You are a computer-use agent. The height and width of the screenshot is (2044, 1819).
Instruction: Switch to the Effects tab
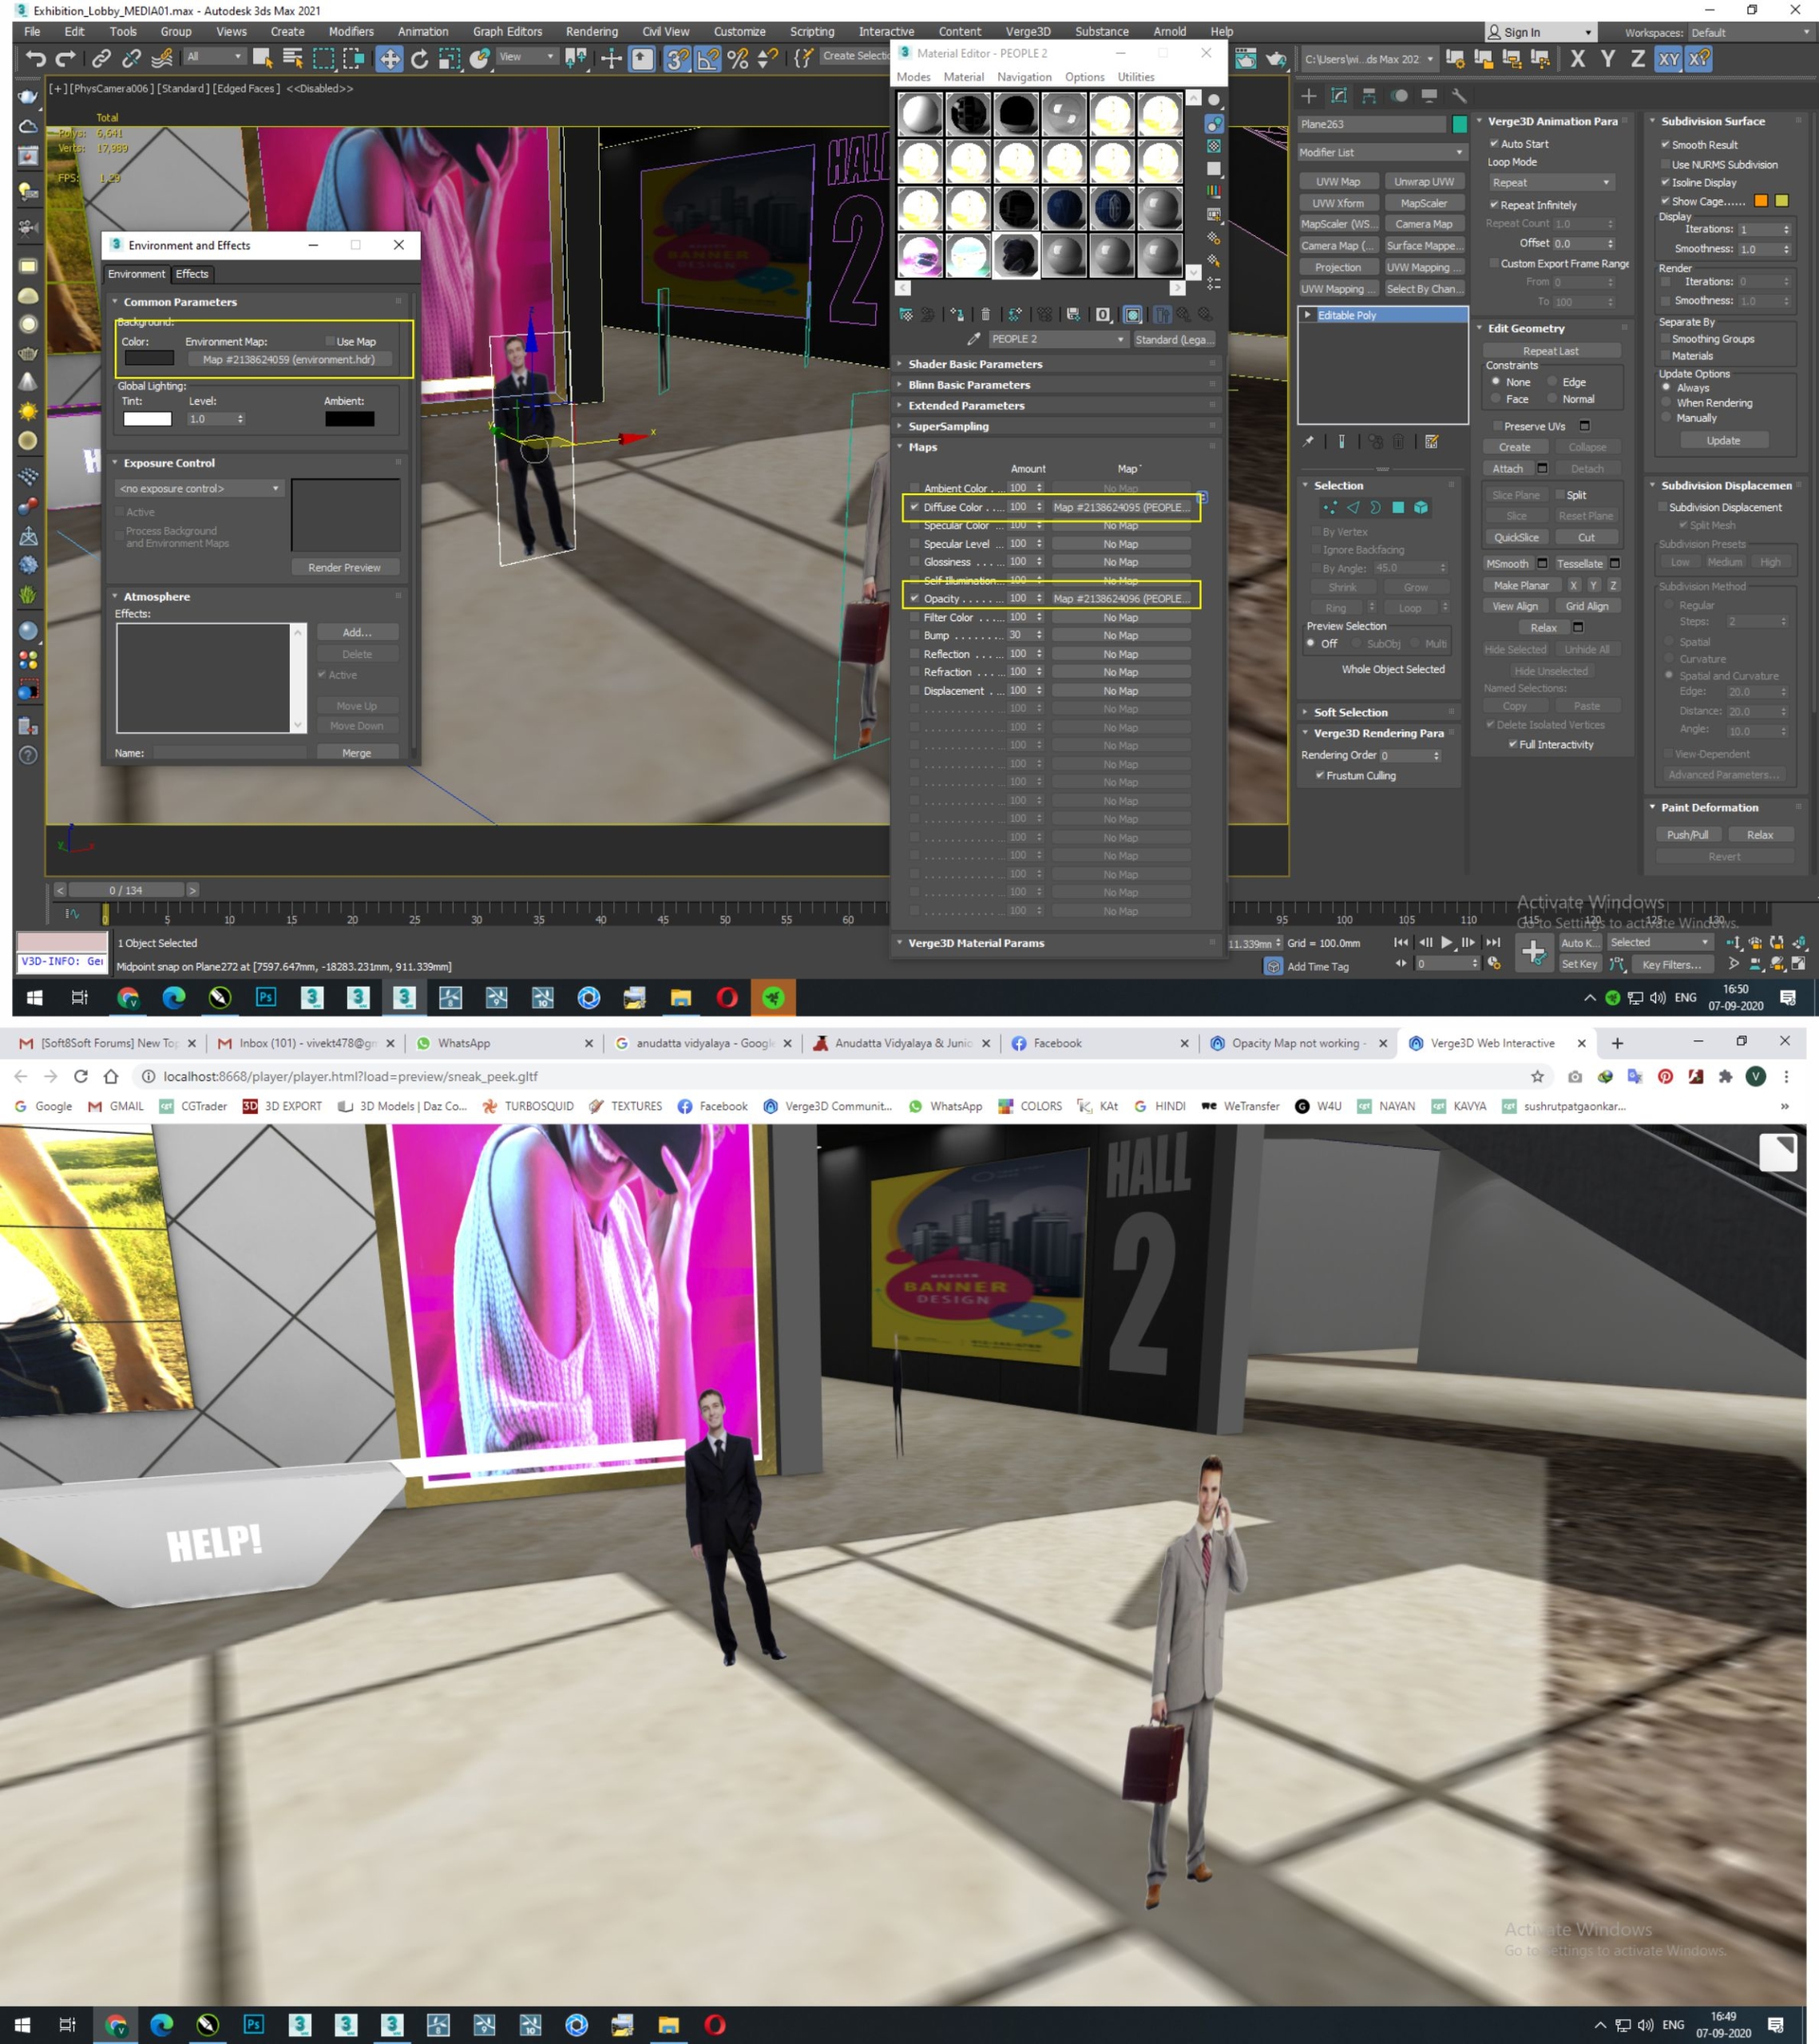192,274
